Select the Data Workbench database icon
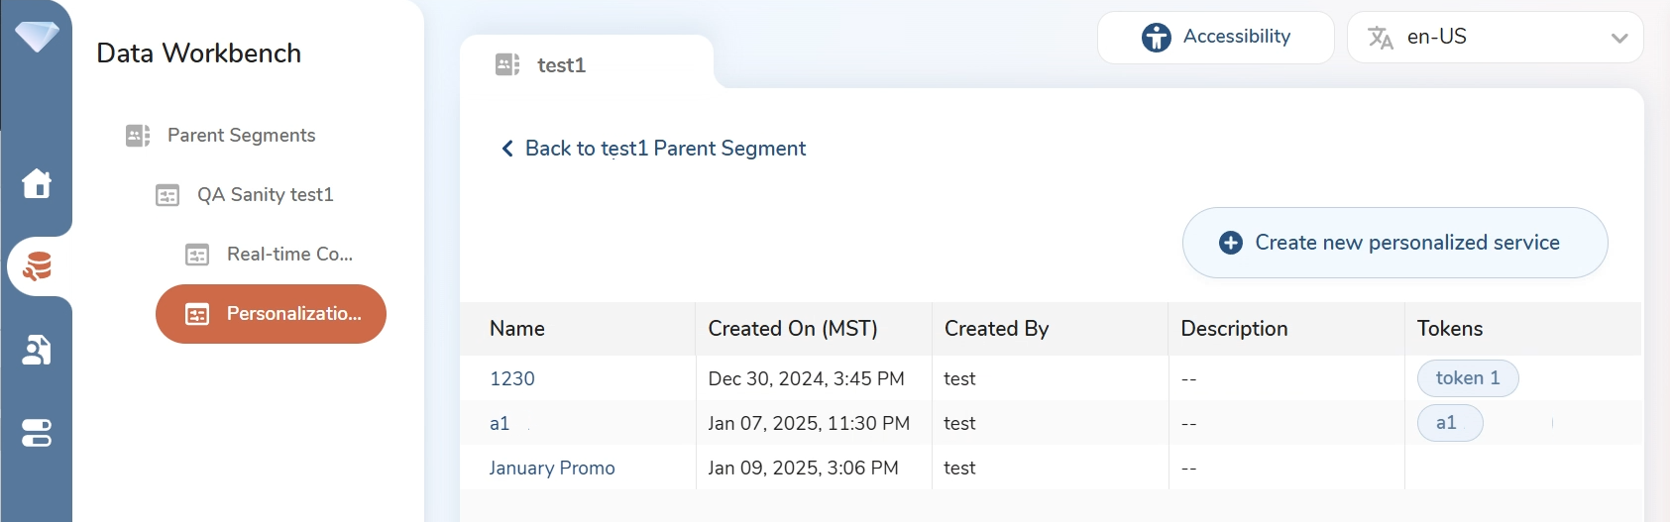Image resolution: width=1670 pixels, height=522 pixels. 38,266
